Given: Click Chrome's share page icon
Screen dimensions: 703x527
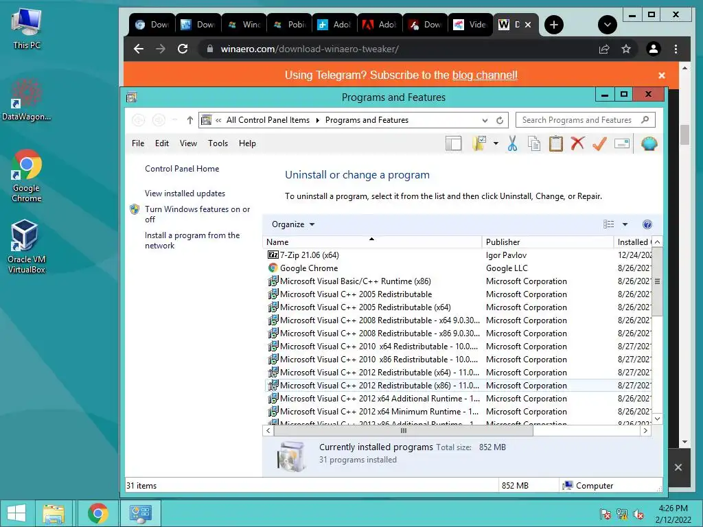Looking at the screenshot, I should [x=604, y=49].
